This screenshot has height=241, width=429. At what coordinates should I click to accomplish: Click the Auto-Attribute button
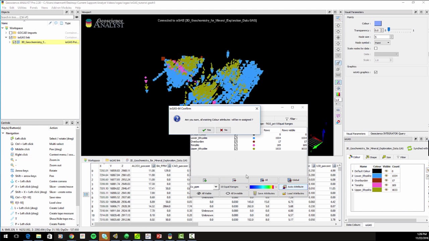(x=293, y=187)
